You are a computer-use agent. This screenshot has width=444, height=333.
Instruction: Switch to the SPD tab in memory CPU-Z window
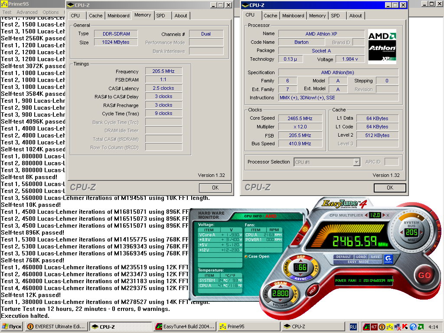[x=160, y=16]
